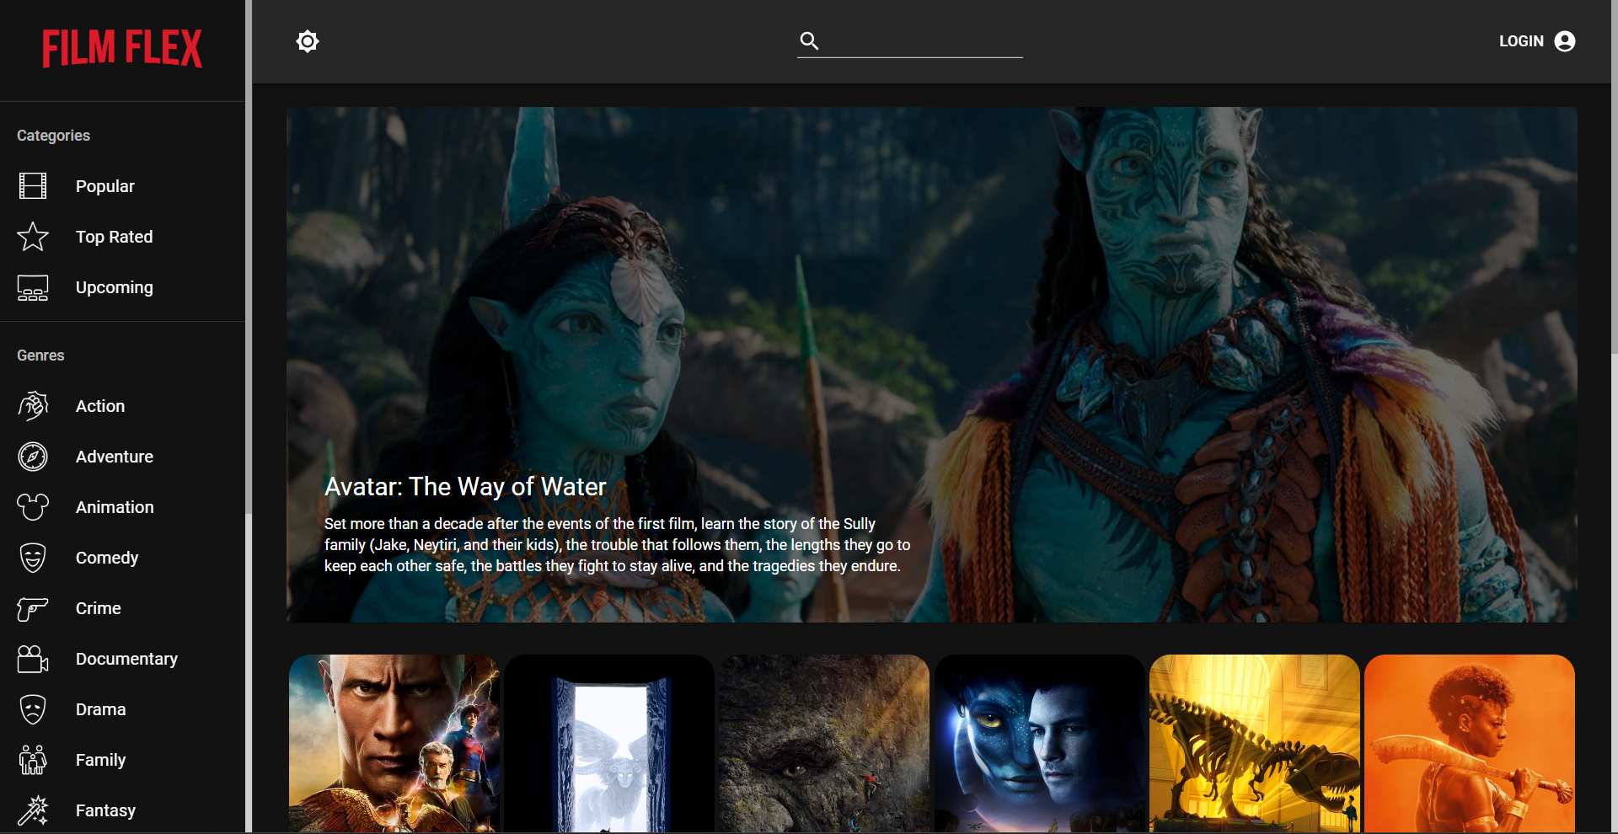
Task: Click the Family people icon
Action: tap(33, 760)
